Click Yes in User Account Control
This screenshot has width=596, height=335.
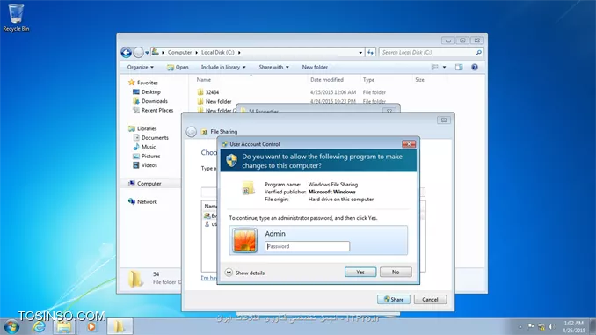coord(360,272)
